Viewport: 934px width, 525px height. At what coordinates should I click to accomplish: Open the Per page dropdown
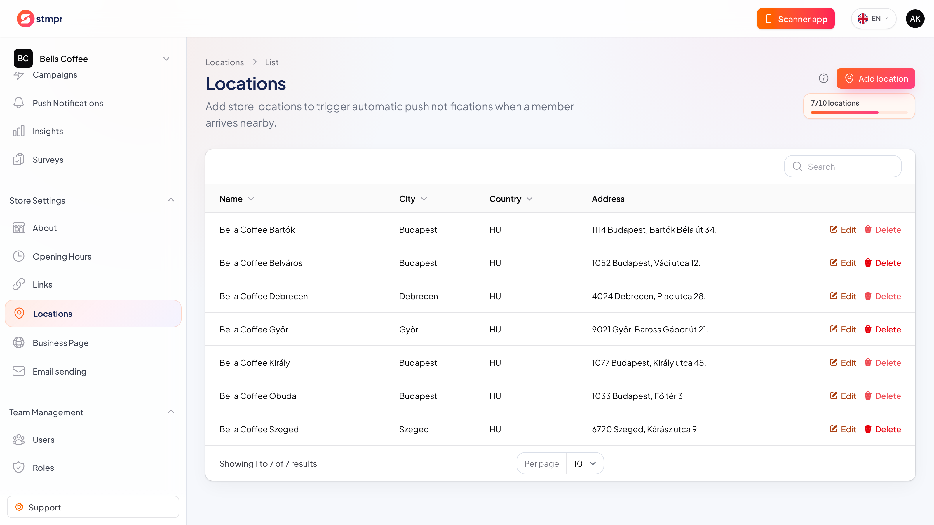click(585, 463)
